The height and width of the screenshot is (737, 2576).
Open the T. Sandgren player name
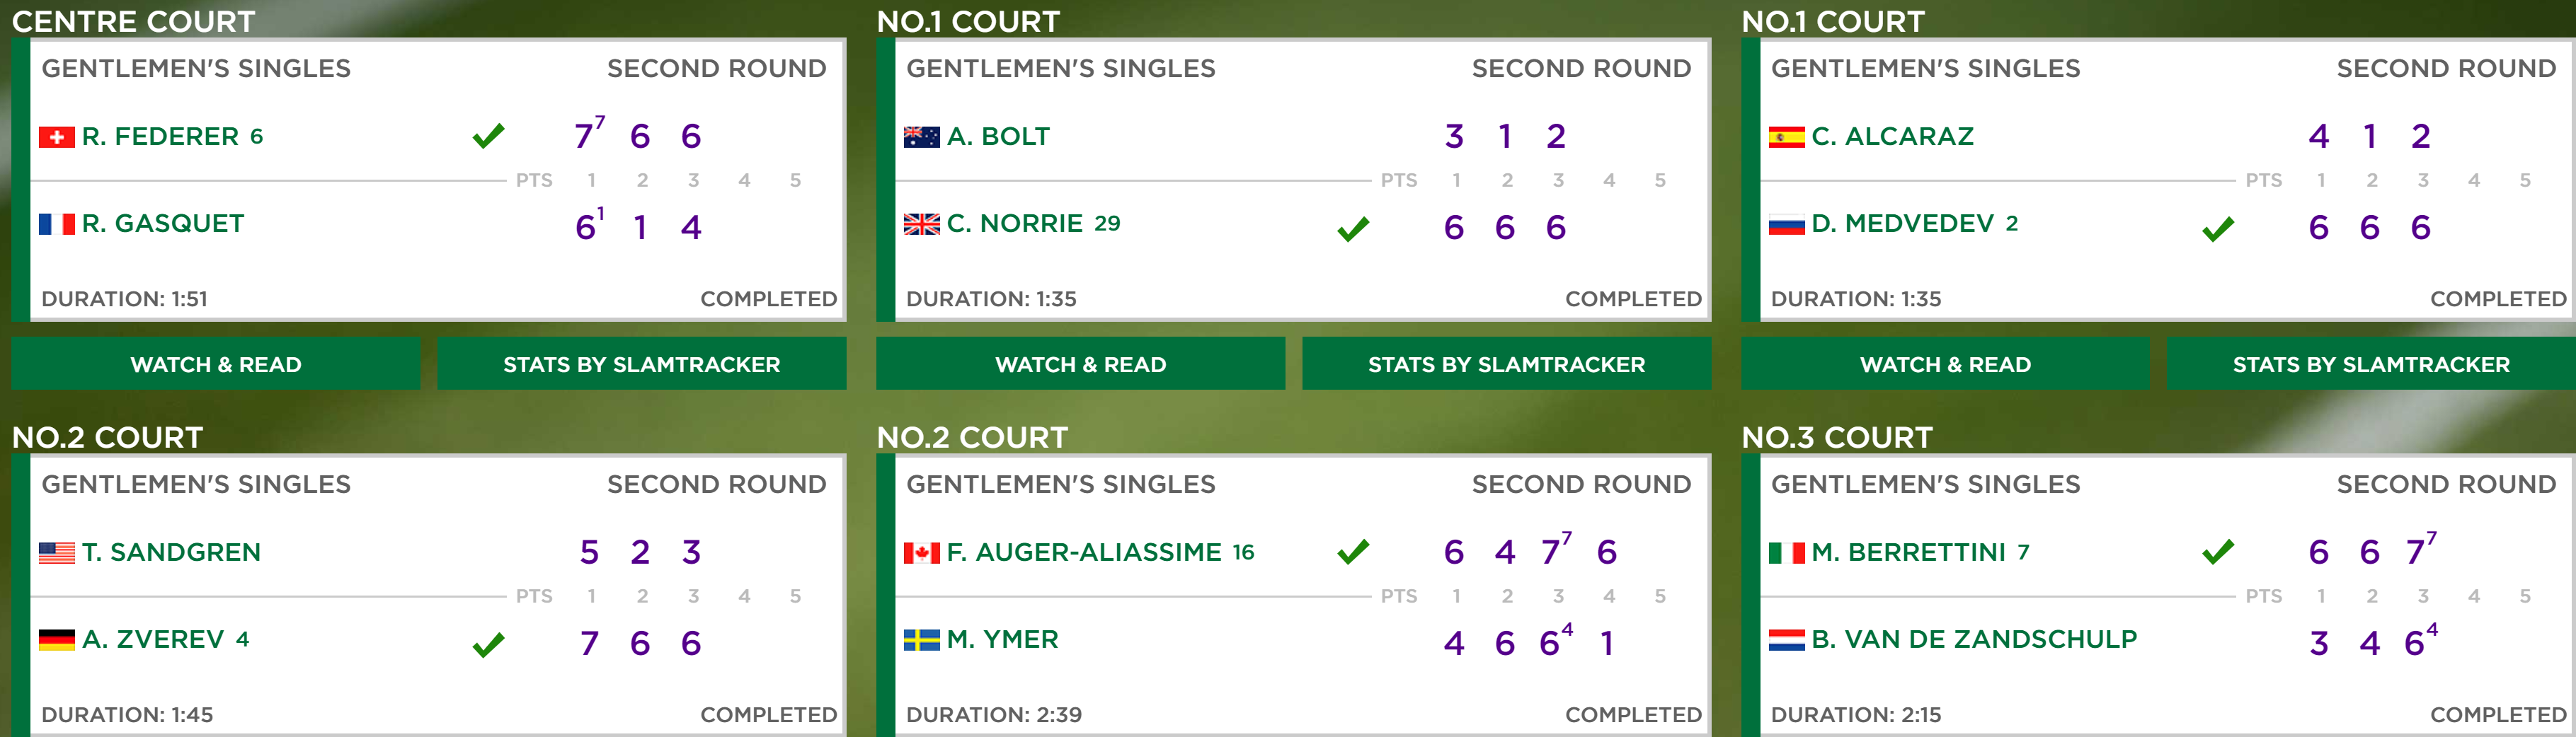click(x=171, y=552)
